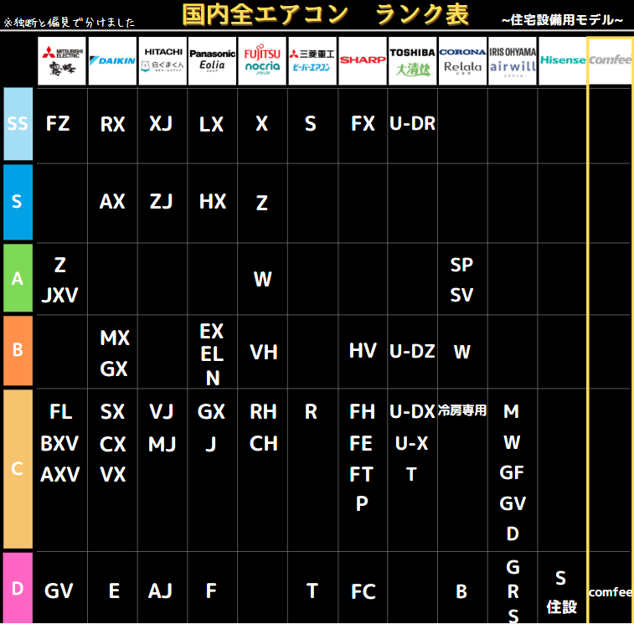The width and height of the screenshot is (634, 624).
Task: Click the title 国内全エアコン ランク表
Action: 326,15
